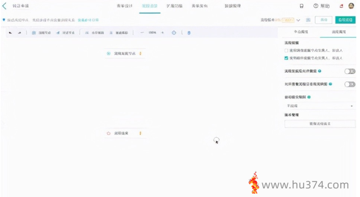Select the start node on the canvas
Image resolution: width=360 pixels, height=197 pixels.
tap(125, 53)
